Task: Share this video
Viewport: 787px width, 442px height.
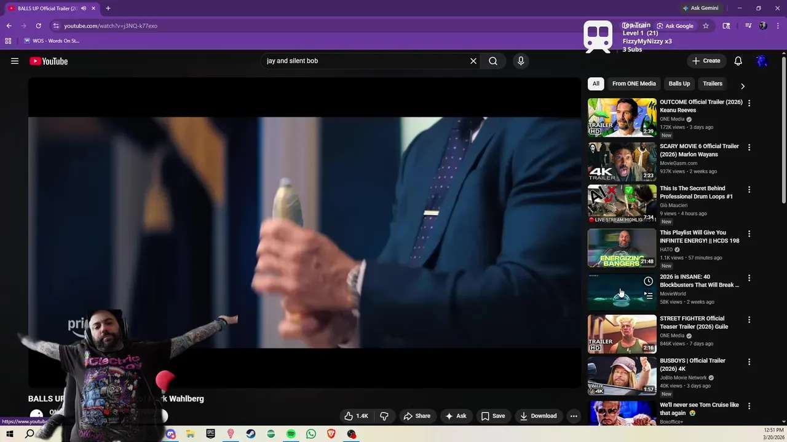Action: 417,416
